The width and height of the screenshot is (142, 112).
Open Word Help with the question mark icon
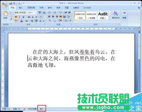(139, 8)
